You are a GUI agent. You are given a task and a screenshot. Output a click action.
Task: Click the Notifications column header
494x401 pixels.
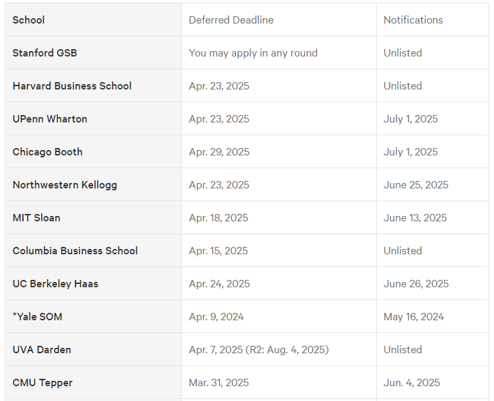413,20
